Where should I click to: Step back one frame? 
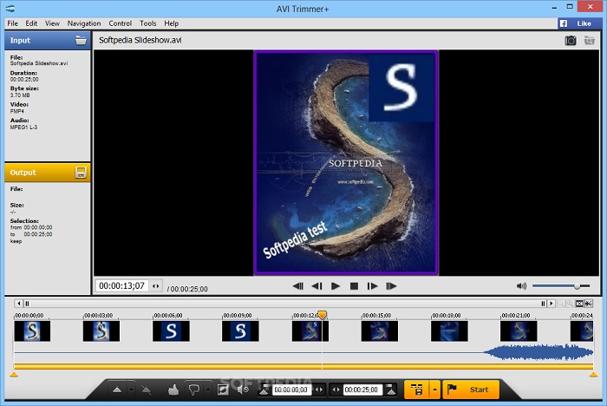coord(317,286)
